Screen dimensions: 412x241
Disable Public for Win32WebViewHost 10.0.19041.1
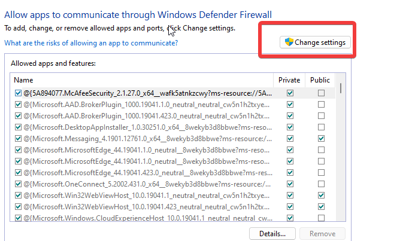[321, 196]
